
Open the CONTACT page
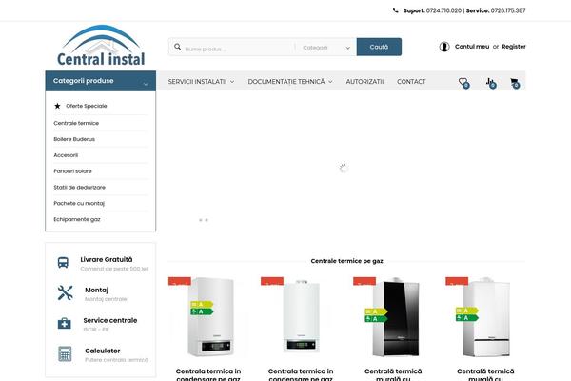pyautogui.click(x=411, y=82)
